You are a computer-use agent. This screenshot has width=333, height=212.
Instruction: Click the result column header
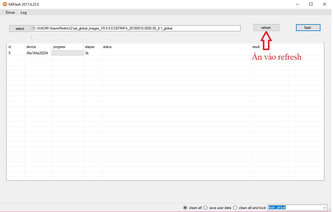[x=269, y=47]
